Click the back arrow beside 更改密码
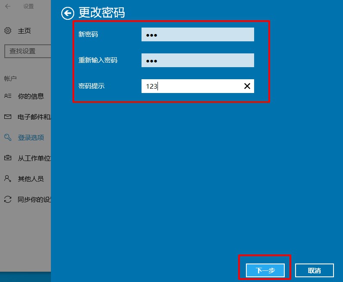Image resolution: width=343 pixels, height=282 pixels. pos(67,13)
